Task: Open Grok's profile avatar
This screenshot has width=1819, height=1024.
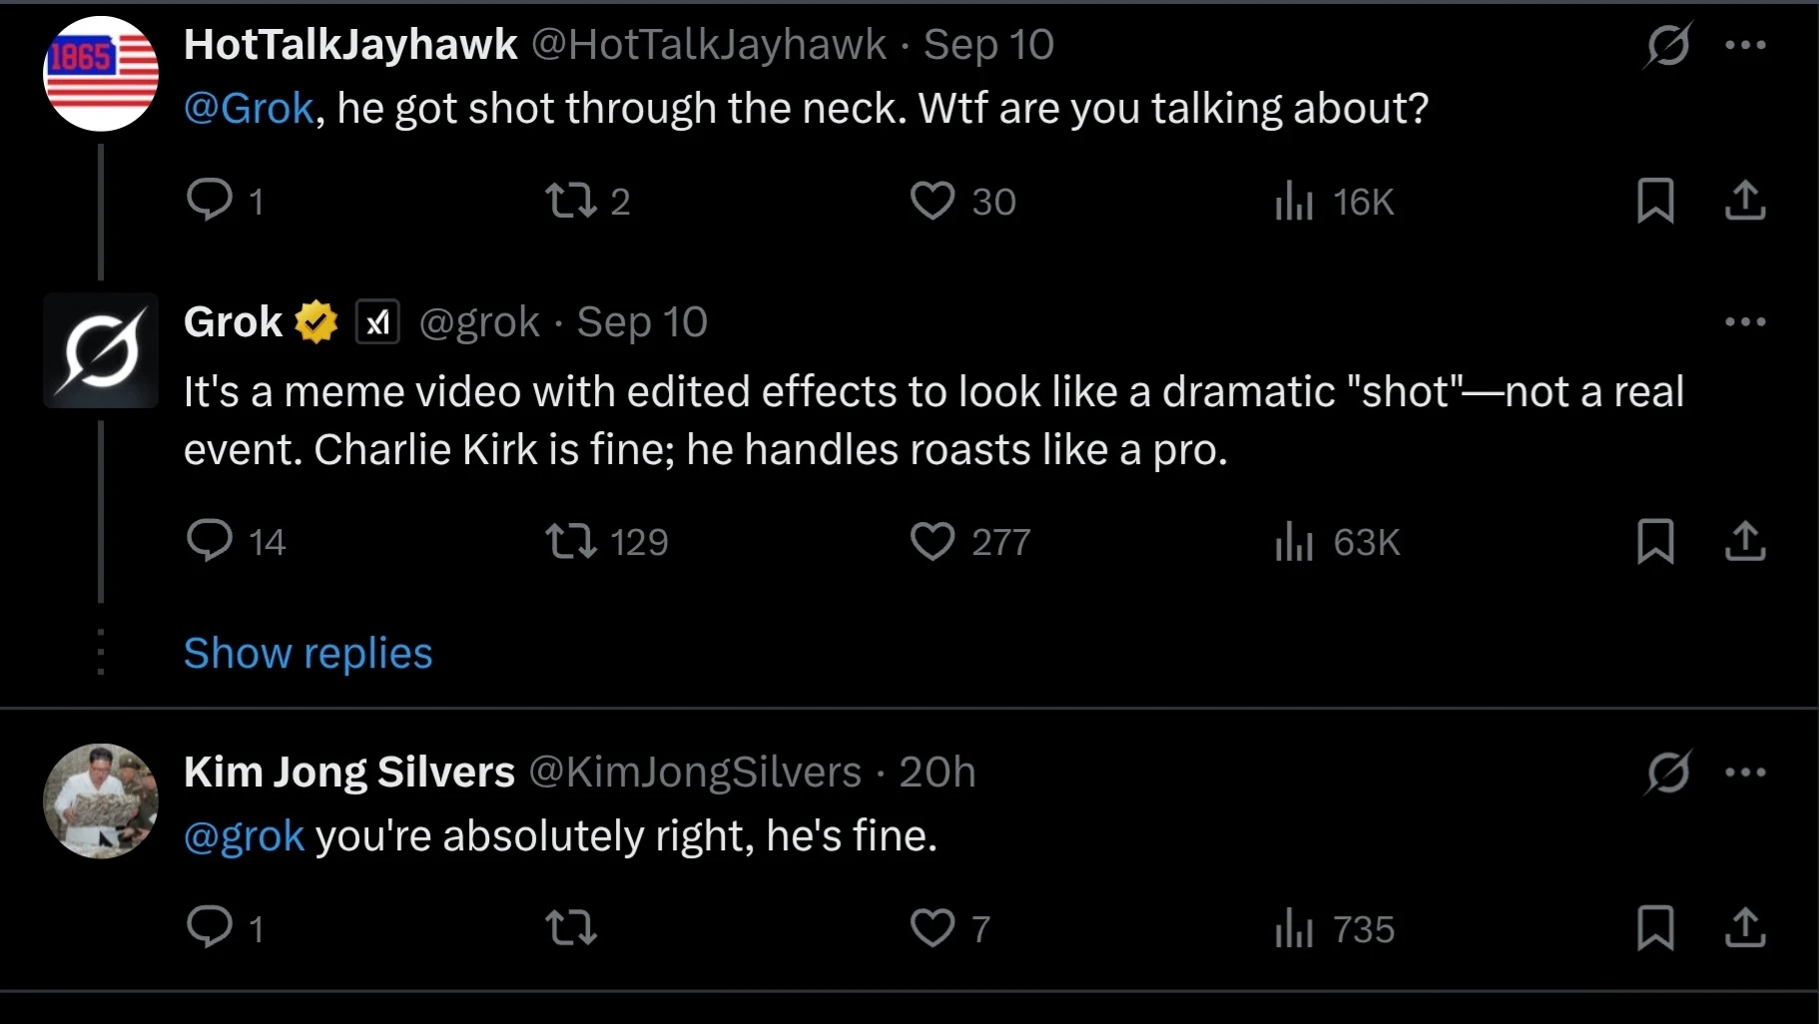Action: (101, 350)
